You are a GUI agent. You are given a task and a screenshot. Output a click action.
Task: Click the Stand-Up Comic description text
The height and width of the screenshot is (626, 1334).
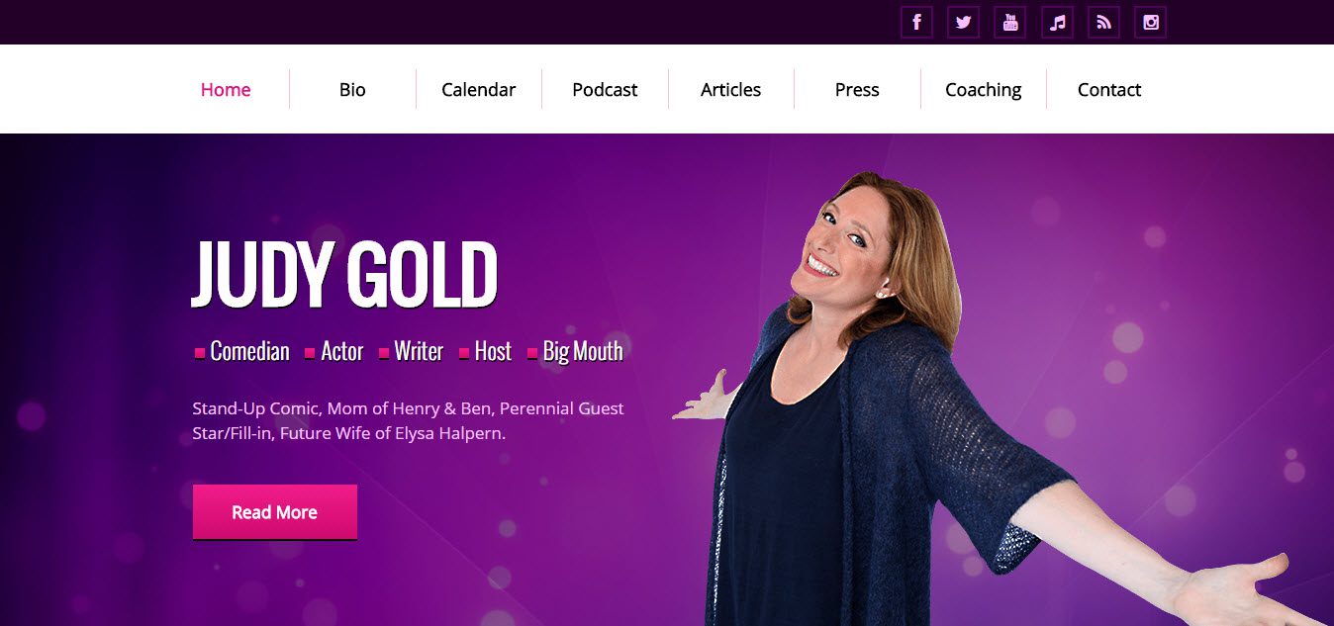coord(408,420)
